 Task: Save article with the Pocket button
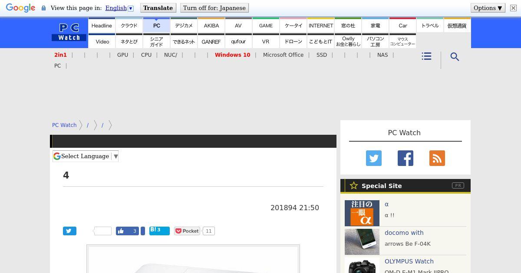(187, 231)
